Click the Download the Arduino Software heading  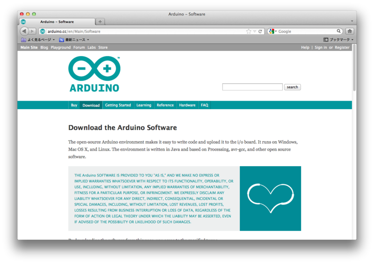[122, 128]
